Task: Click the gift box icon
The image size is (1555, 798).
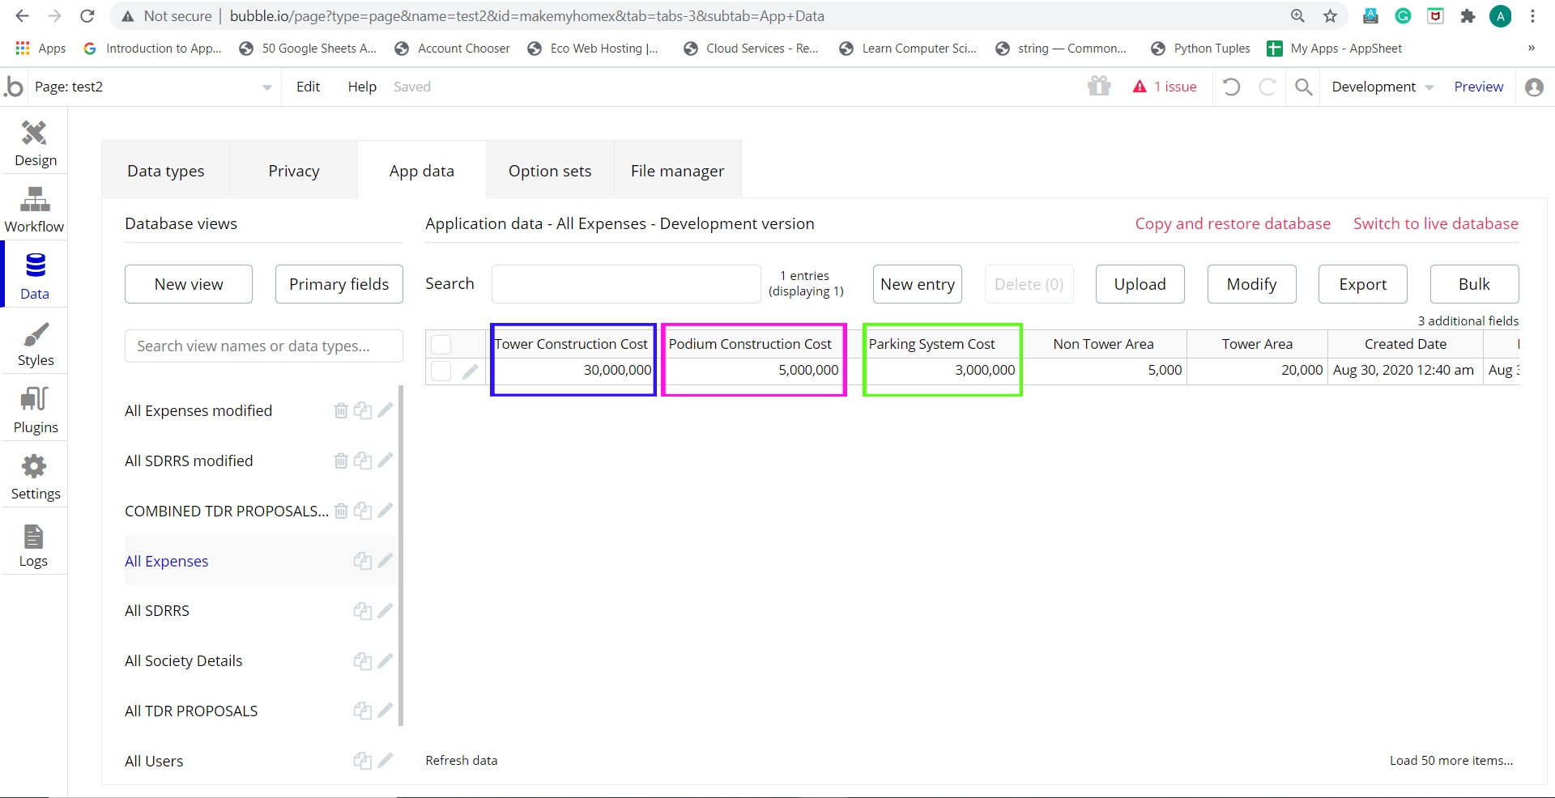Action: tap(1098, 87)
